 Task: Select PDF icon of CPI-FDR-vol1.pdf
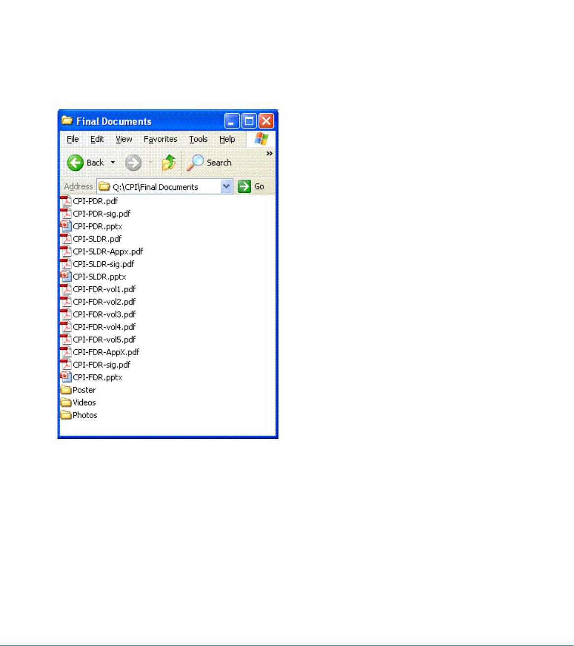click(66, 289)
